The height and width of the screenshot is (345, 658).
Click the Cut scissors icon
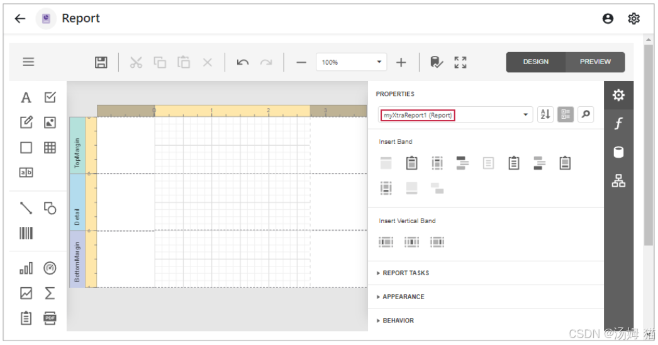(136, 62)
